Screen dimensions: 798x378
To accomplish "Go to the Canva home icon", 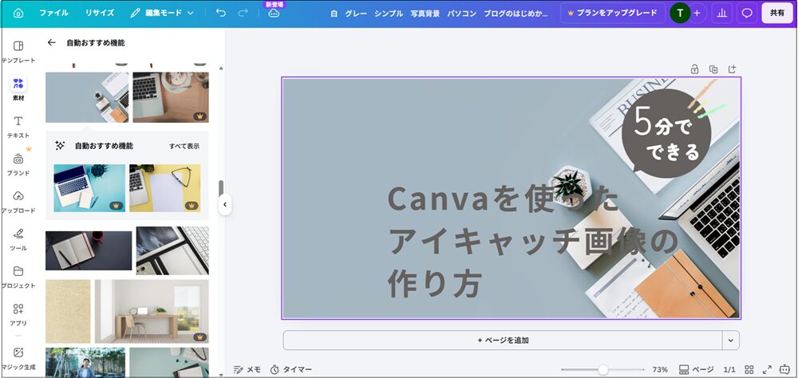I will click(18, 14).
